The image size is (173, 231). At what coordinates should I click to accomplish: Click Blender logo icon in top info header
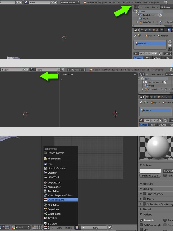(85, 2)
